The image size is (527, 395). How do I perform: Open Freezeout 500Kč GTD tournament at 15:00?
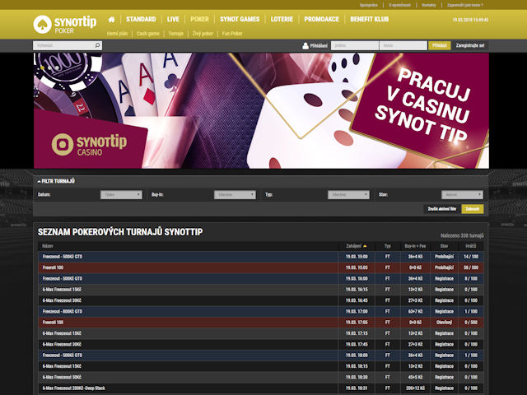[x=260, y=257]
